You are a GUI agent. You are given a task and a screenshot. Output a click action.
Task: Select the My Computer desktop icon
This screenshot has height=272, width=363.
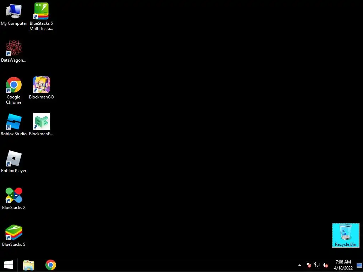pos(14,15)
